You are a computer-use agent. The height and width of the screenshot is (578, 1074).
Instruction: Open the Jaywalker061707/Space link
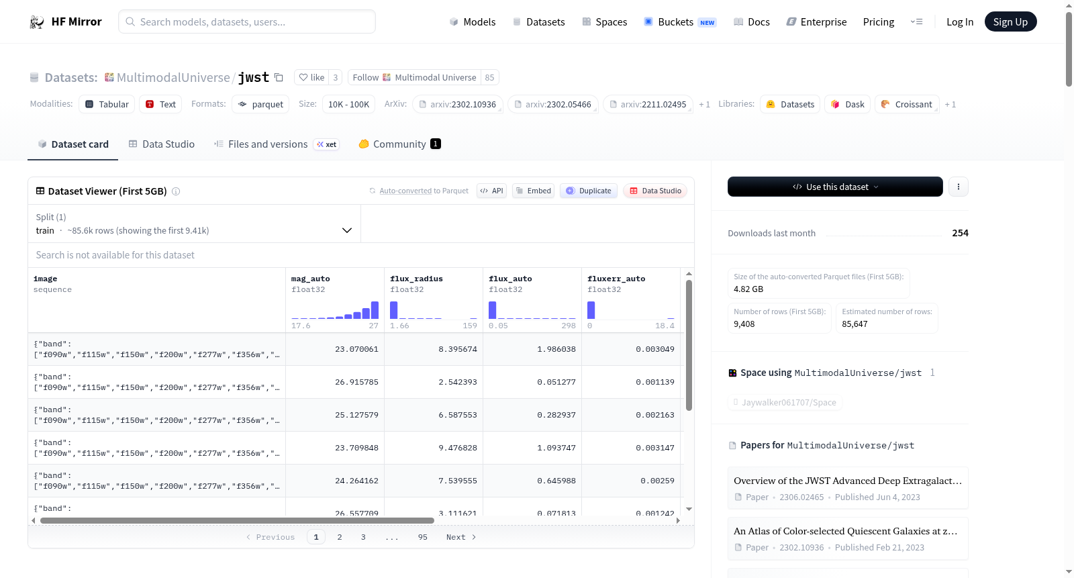(785, 402)
